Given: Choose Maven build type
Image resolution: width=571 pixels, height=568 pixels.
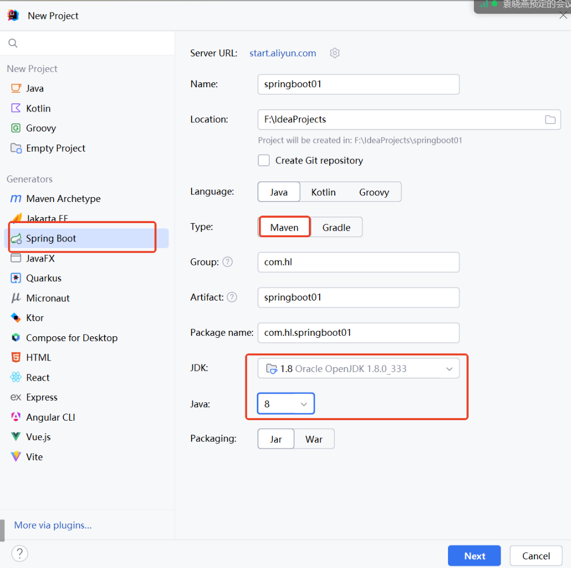Looking at the screenshot, I should (284, 227).
